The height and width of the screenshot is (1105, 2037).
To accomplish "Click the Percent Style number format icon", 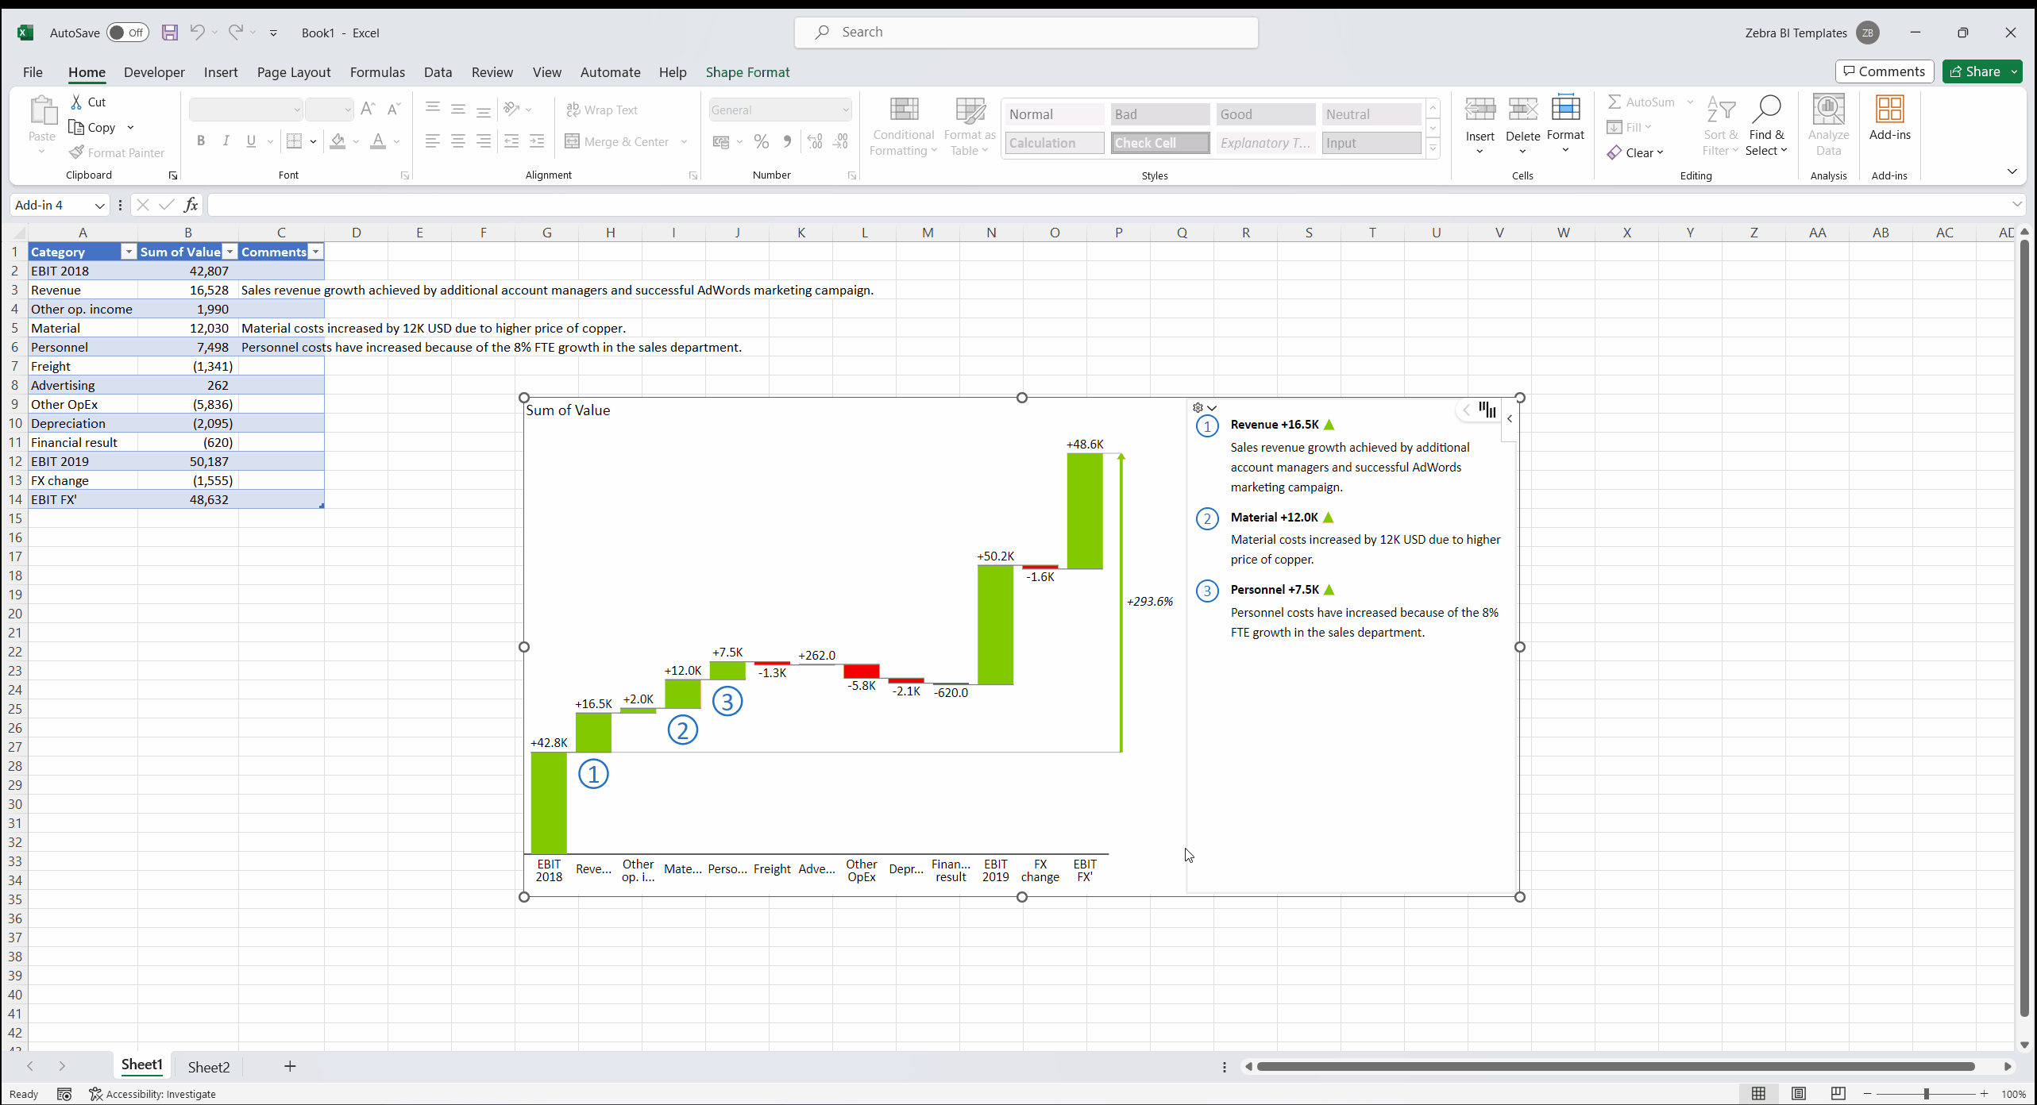I will (x=761, y=141).
